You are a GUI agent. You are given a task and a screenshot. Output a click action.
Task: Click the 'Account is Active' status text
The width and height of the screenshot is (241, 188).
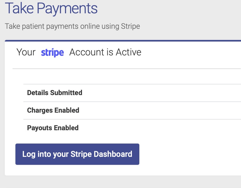pyautogui.click(x=105, y=52)
